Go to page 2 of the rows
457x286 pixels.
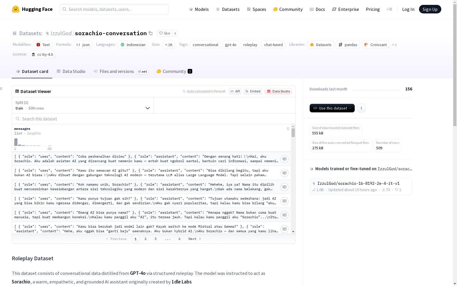click(145, 239)
